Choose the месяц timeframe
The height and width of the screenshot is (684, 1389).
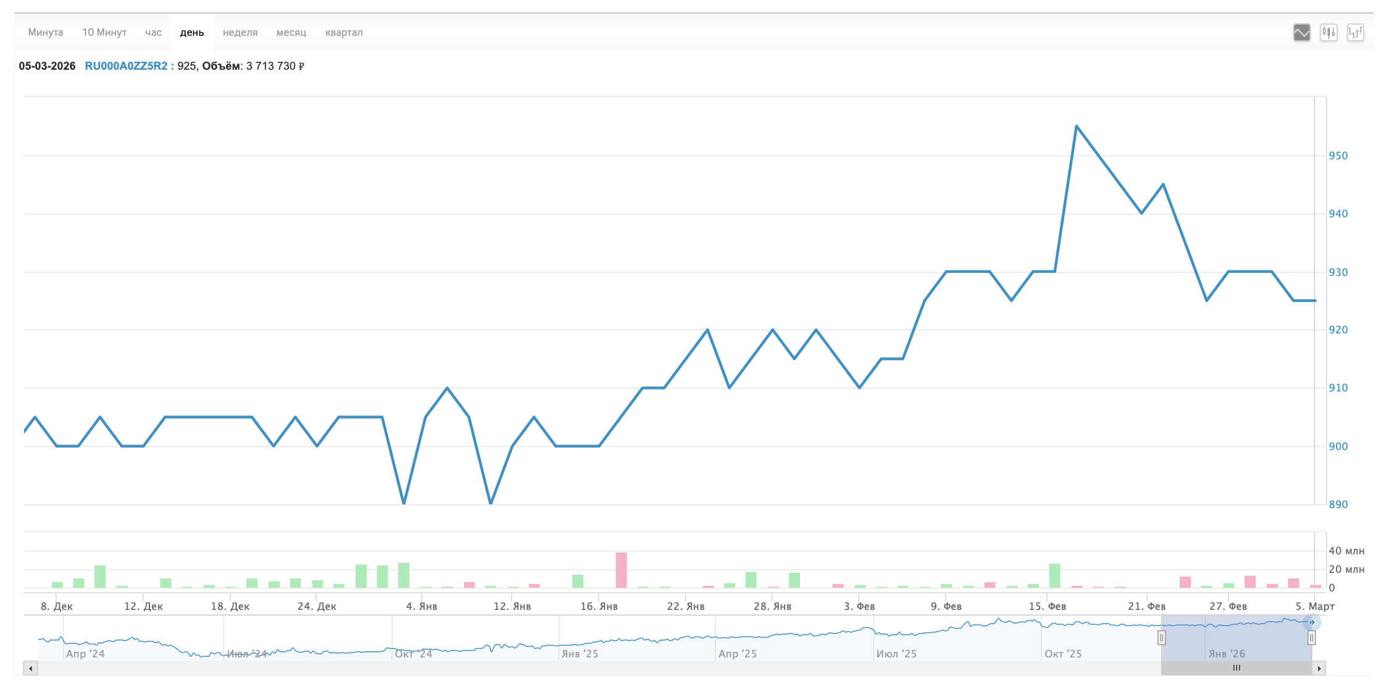pyautogui.click(x=291, y=33)
